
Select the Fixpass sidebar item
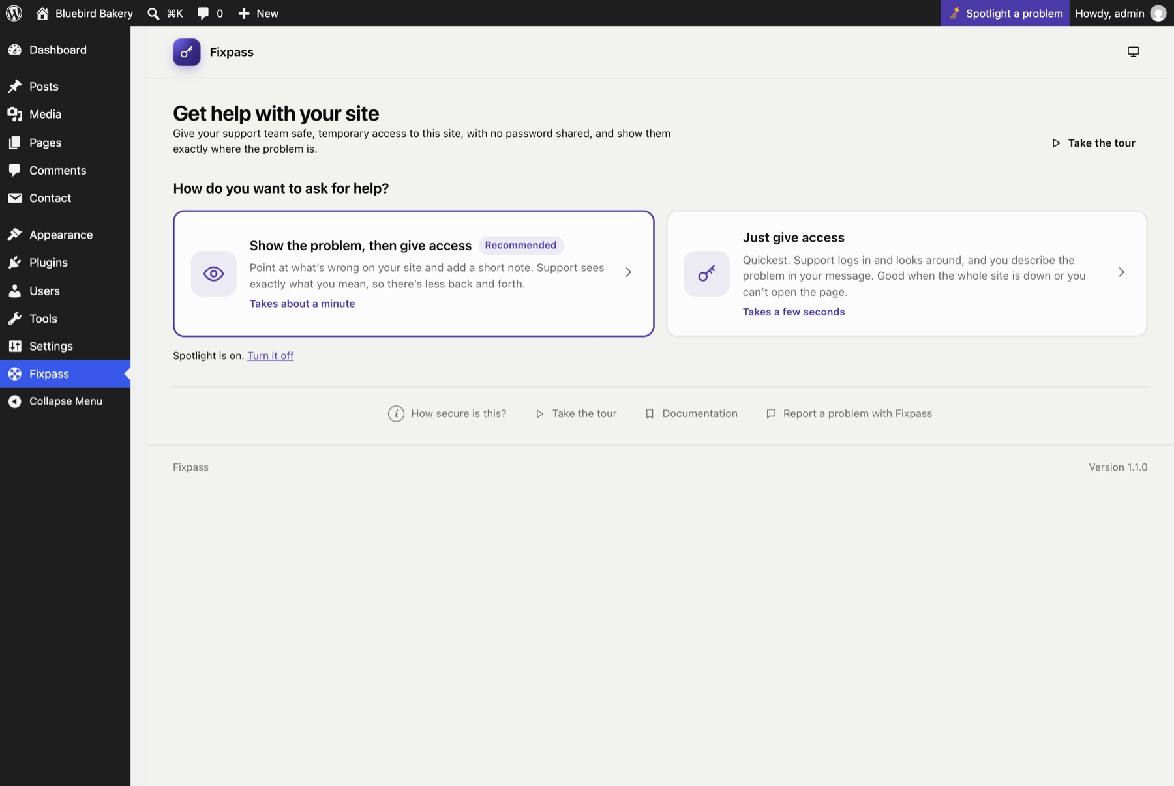coord(65,374)
